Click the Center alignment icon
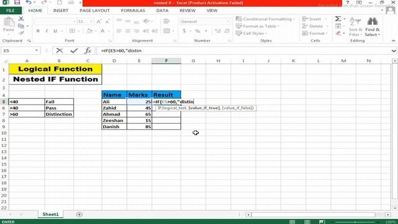Image resolution: width=398 pixels, height=224 pixels. 127,31
